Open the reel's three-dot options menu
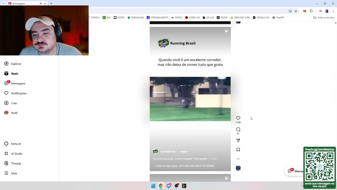 (238, 159)
